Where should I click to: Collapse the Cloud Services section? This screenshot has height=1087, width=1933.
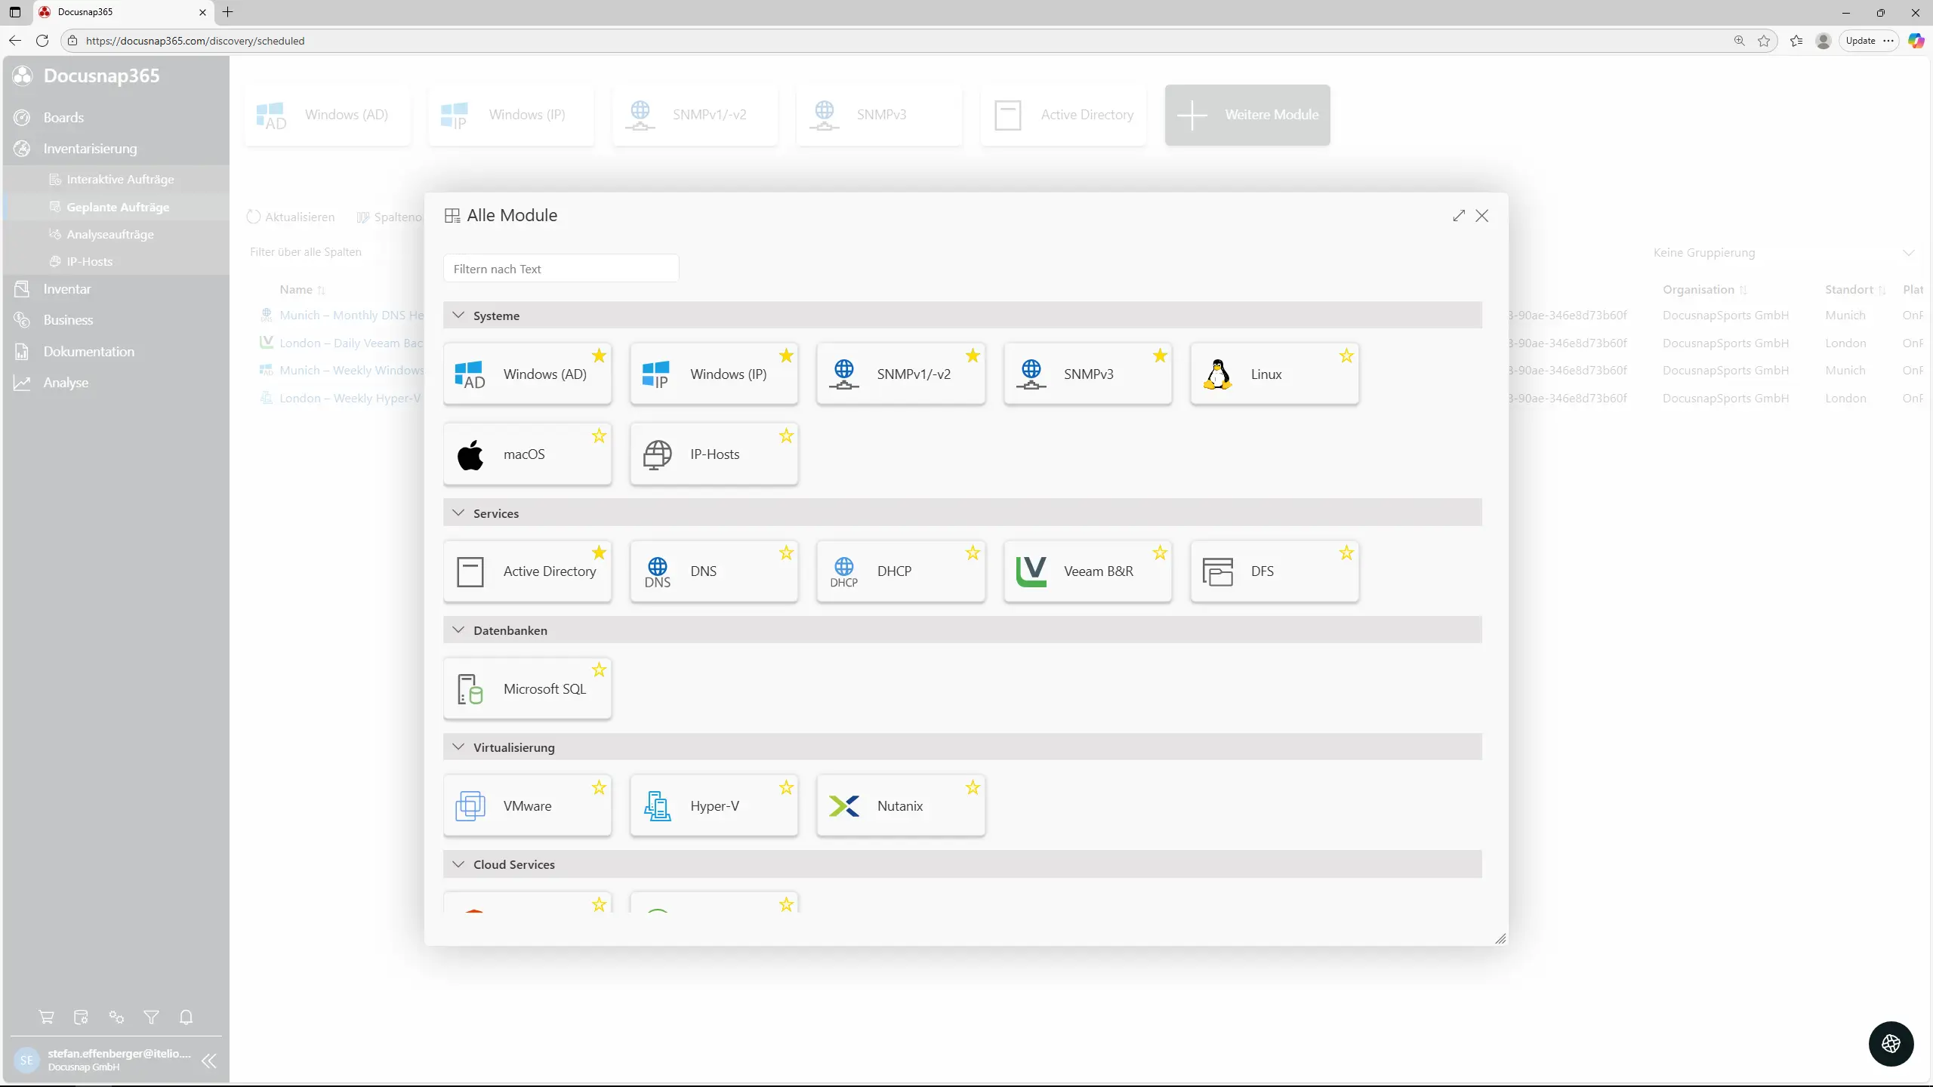458,864
